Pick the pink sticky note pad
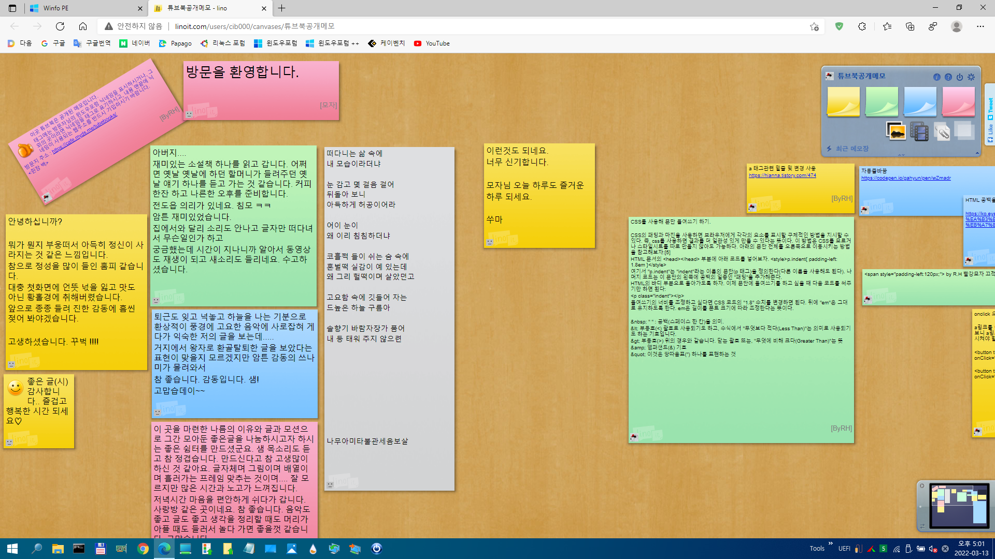Viewport: 995px width, 559px height. click(958, 101)
